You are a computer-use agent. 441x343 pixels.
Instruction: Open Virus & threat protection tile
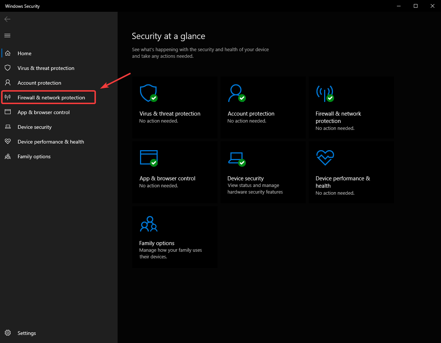click(x=175, y=107)
